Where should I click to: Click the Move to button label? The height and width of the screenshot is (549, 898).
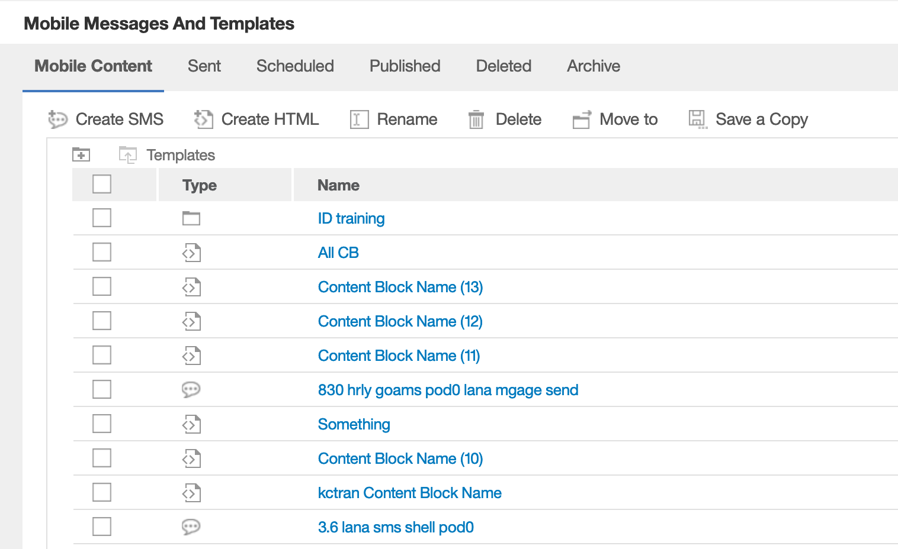pos(629,120)
